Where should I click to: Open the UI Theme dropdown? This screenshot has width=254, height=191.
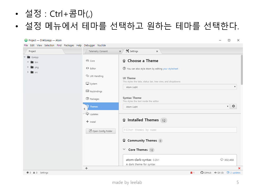click(x=180, y=87)
